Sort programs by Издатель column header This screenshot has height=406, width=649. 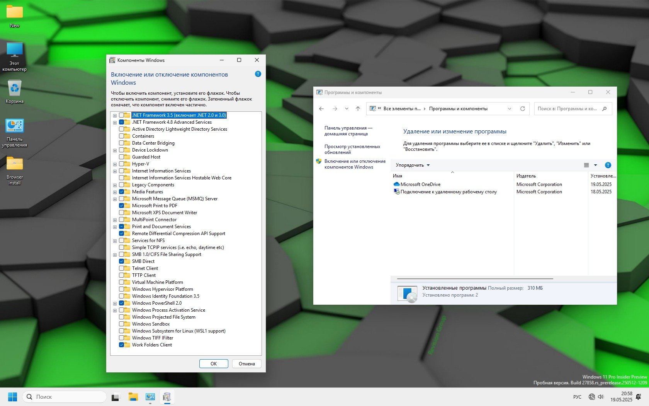(526, 176)
